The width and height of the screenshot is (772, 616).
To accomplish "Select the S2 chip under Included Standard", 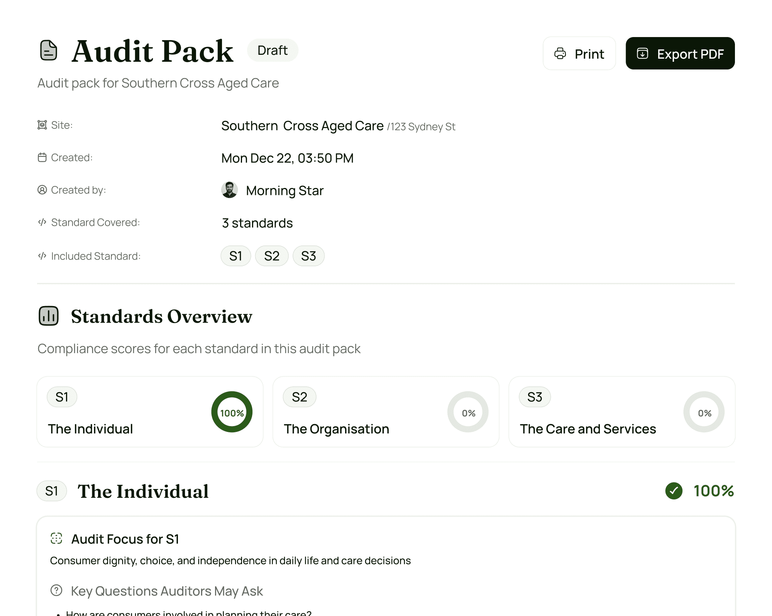I will click(x=272, y=256).
